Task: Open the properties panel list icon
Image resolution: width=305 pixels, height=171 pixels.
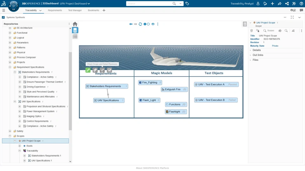Action: coord(245,24)
